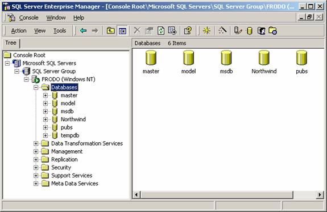Open the Window menu
This screenshot has height=212, width=327.
56,18
